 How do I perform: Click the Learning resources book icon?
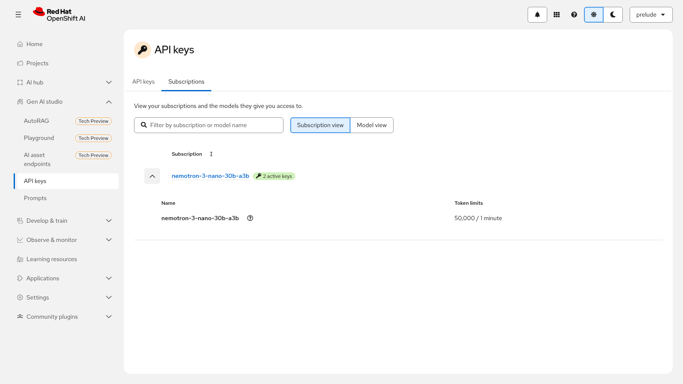pos(20,259)
